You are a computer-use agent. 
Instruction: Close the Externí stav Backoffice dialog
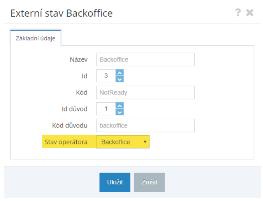pyautogui.click(x=250, y=13)
